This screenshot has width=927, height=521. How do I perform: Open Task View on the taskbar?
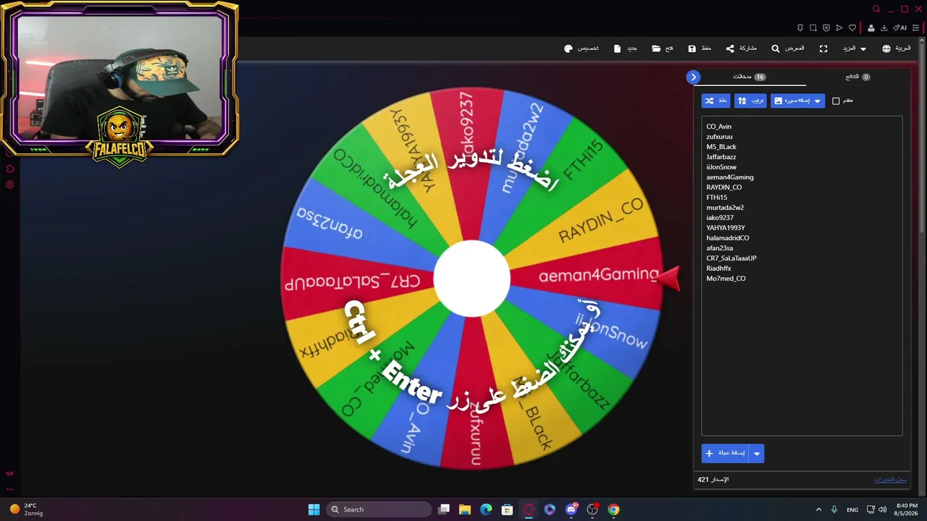pyautogui.click(x=444, y=509)
